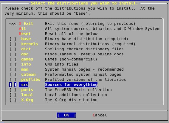The width and height of the screenshot is (169, 123).
Task: Click the OK button
Action: (x=66, y=115)
